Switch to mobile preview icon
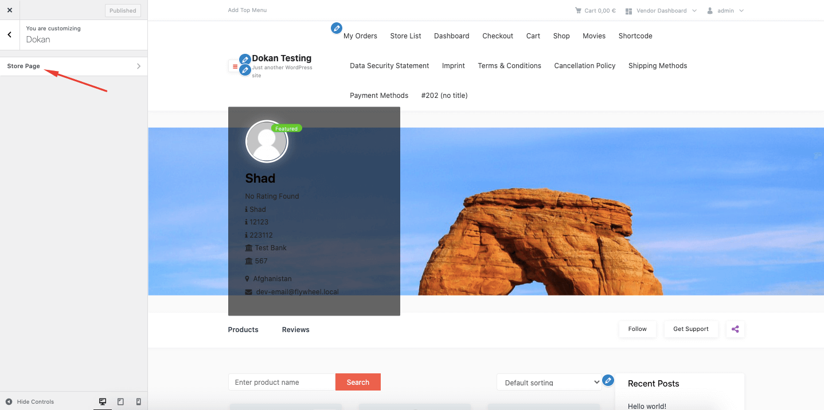 pos(138,402)
